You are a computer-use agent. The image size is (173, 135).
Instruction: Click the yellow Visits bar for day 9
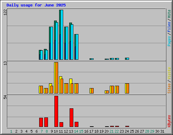50,88
